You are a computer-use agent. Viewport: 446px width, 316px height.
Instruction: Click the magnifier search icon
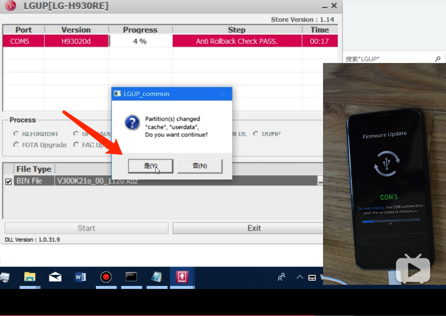(438, 59)
